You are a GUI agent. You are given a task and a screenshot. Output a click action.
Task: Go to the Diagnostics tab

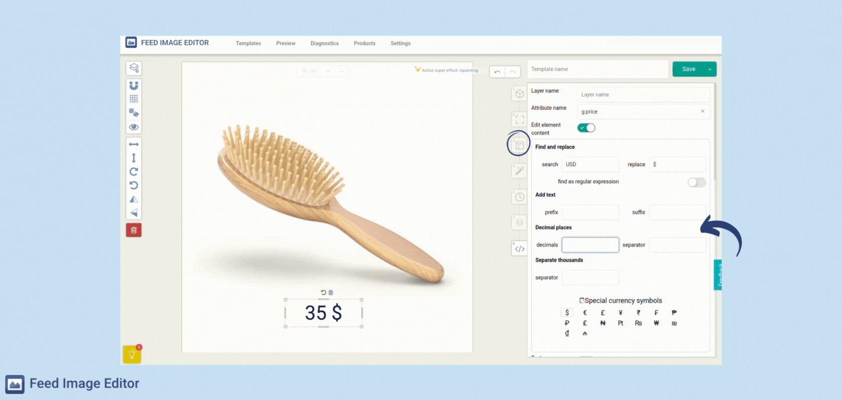(x=324, y=43)
